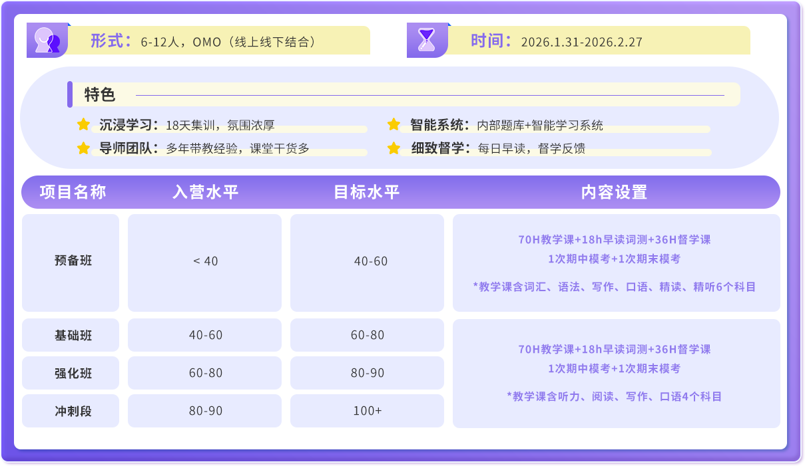
Task: Click the group-people icon beside 形式
Action: (x=47, y=41)
